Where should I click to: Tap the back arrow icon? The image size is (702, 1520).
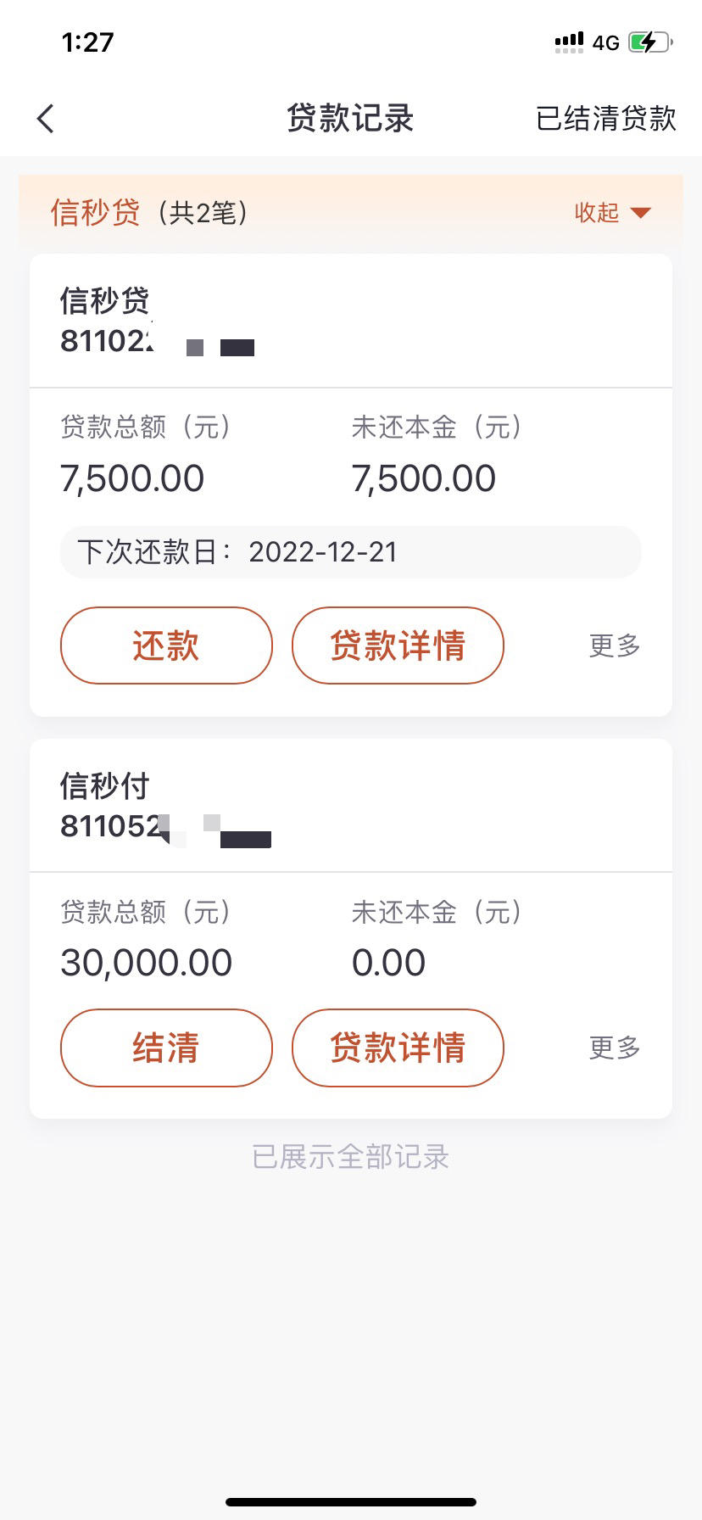point(46,119)
